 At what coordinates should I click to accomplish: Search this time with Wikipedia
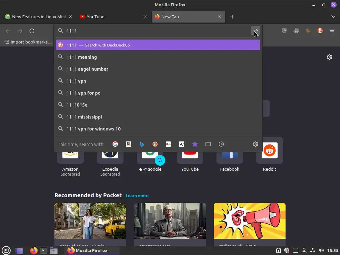pos(182,144)
